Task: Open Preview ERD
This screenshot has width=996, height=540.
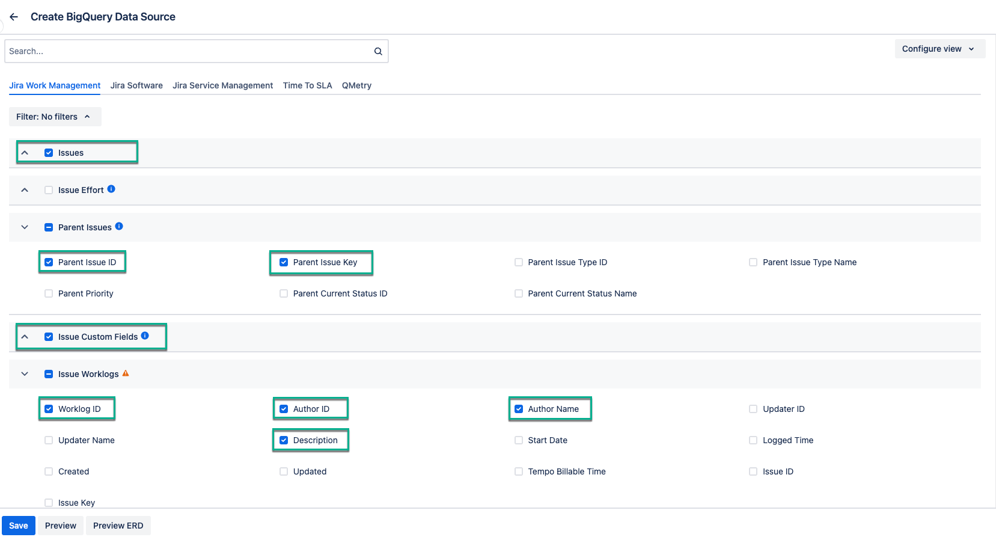Action: (x=118, y=526)
